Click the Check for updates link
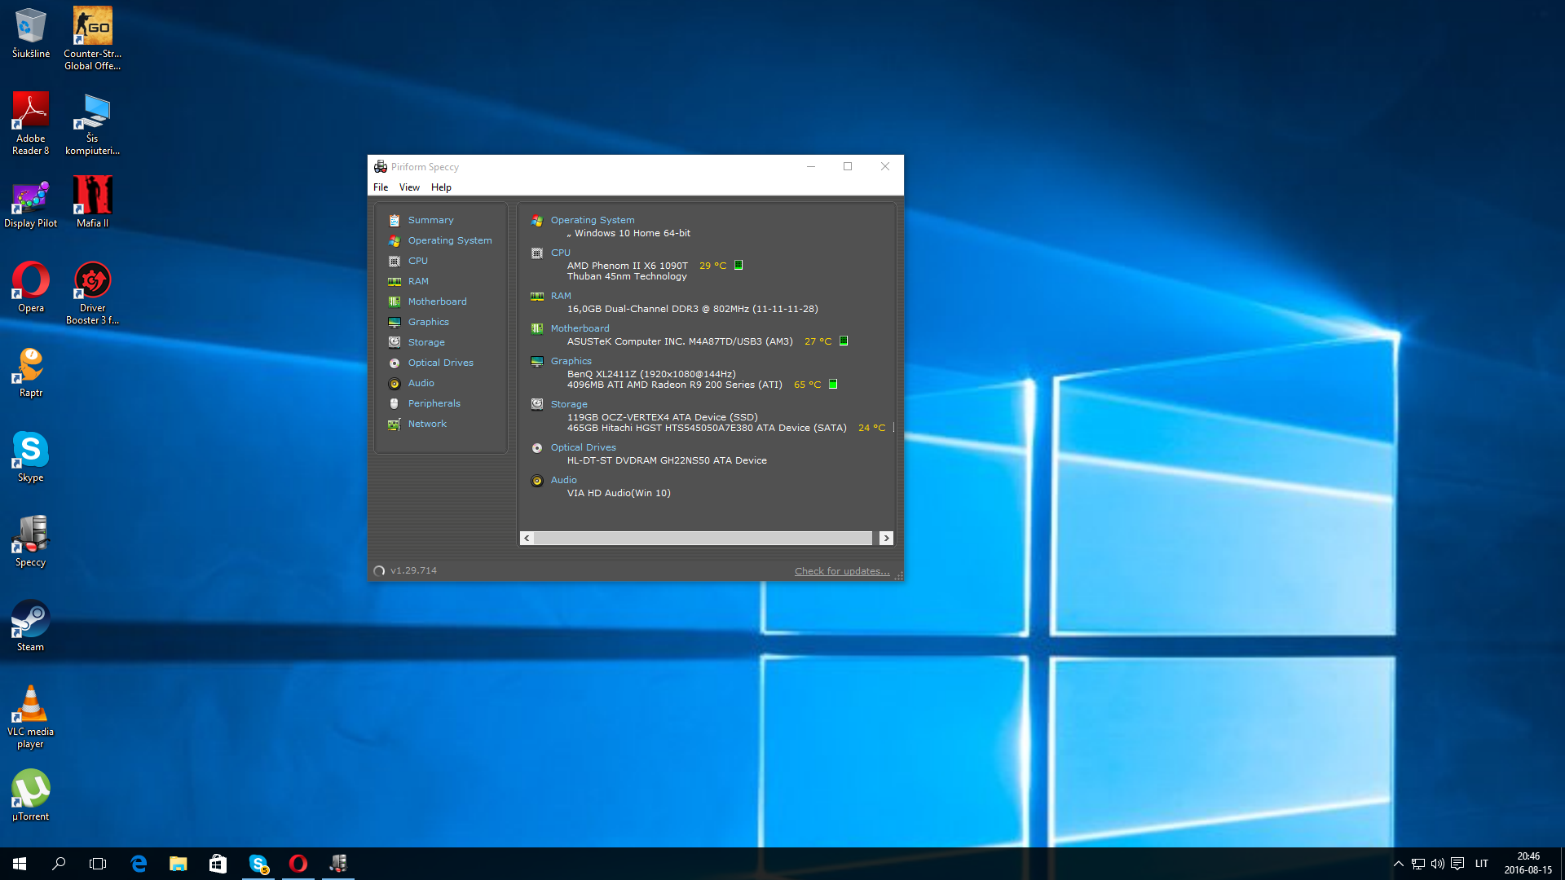This screenshot has width=1565, height=880. tap(842, 571)
